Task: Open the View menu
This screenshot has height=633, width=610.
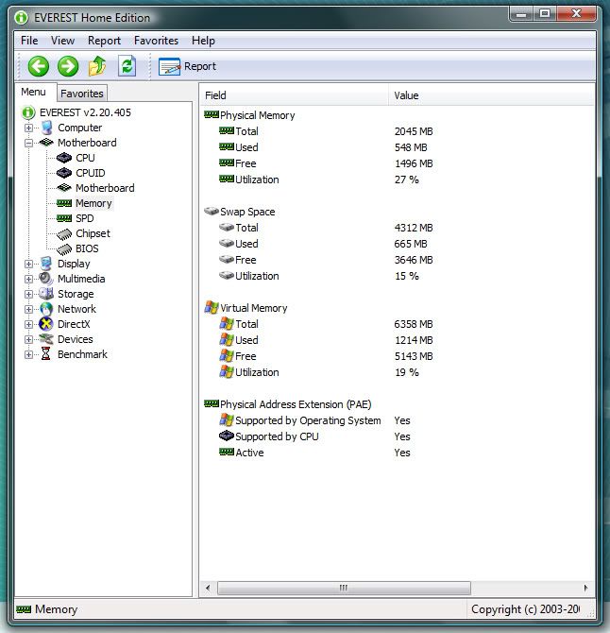Action: 62,41
